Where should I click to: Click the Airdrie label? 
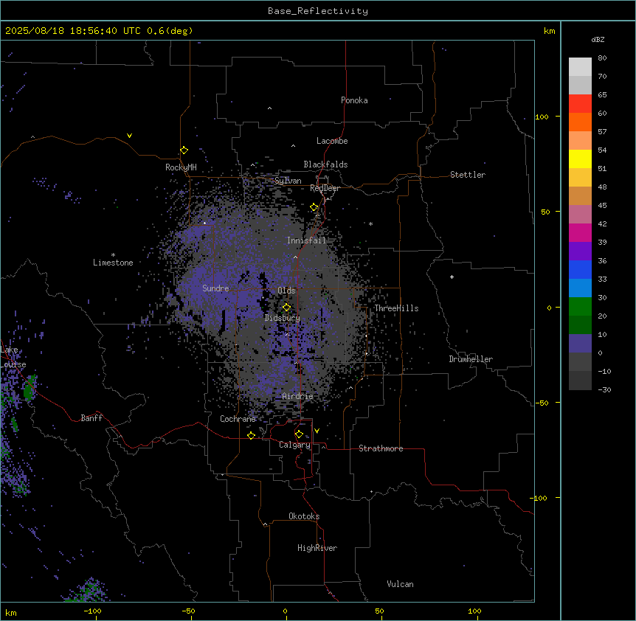click(298, 396)
